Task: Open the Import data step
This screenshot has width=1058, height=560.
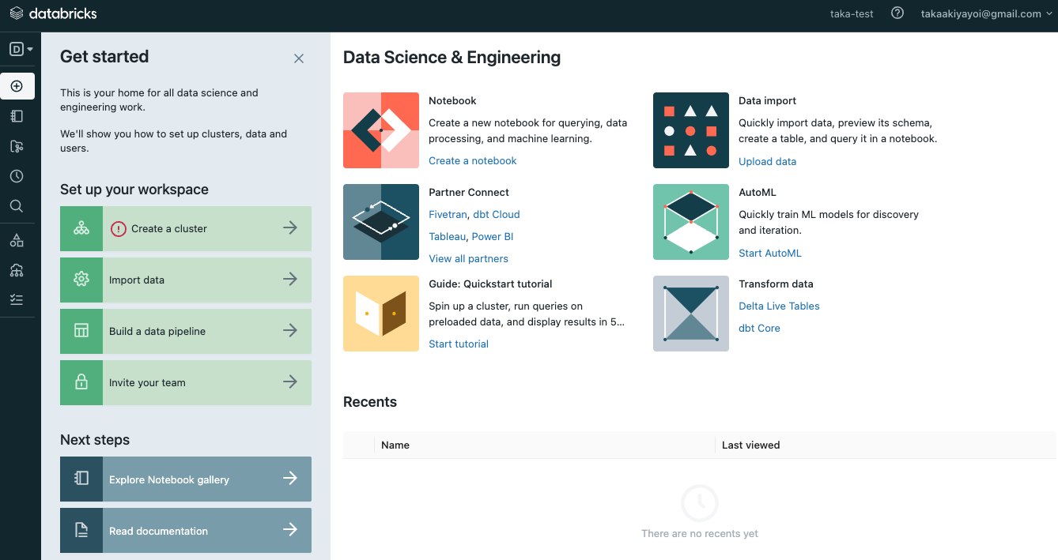Action: pyautogui.click(x=186, y=280)
